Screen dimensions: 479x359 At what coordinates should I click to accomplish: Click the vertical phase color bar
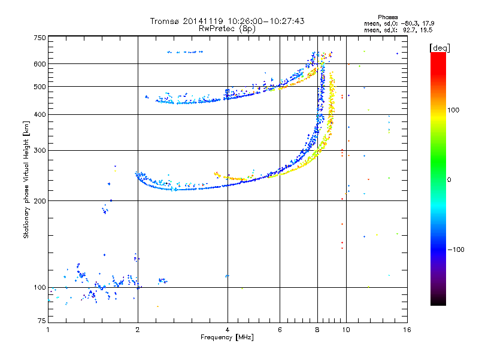438,179
